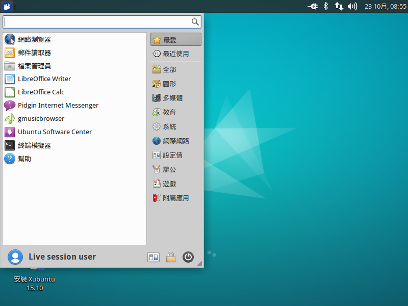
Task: Open the file manager folder icon
Action: [10, 66]
